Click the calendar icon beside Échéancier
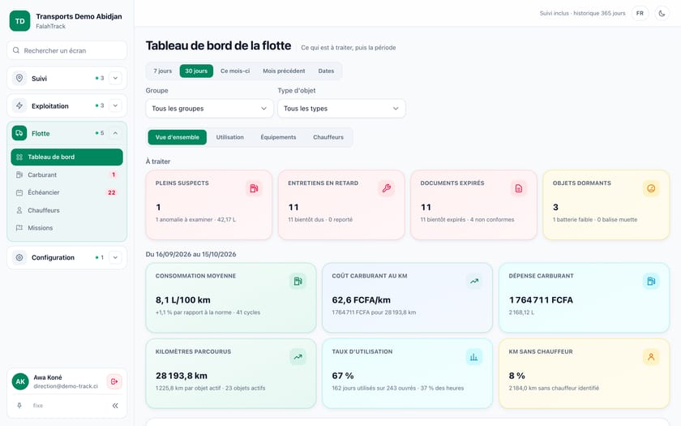Screen dimensions: 681x426 click(19, 192)
